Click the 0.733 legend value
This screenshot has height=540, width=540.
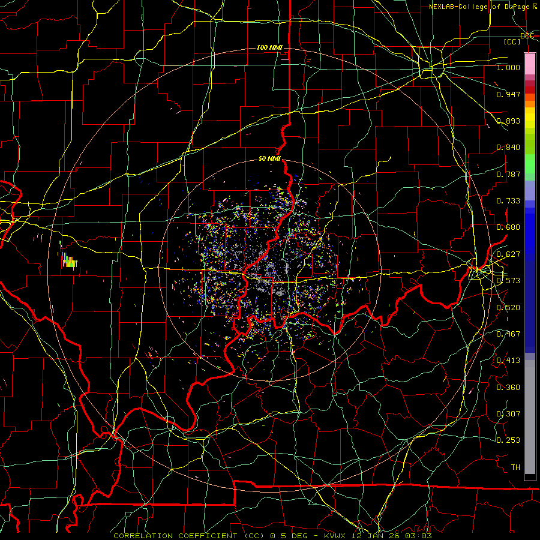(508, 201)
